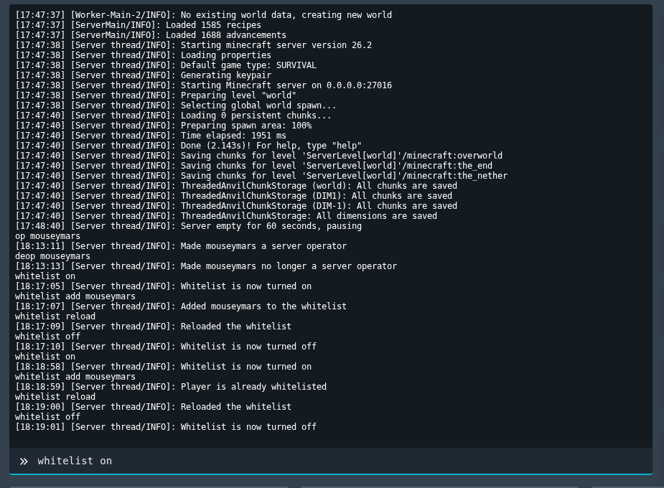The height and width of the screenshot is (488, 664).
Task: Click the line 'Default game type: SURVIVAL'
Action: click(x=166, y=65)
